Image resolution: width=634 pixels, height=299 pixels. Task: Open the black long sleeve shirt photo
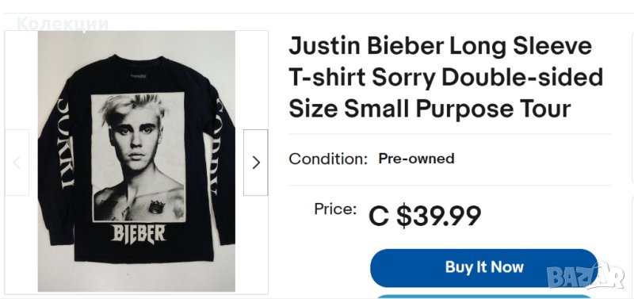point(136,161)
